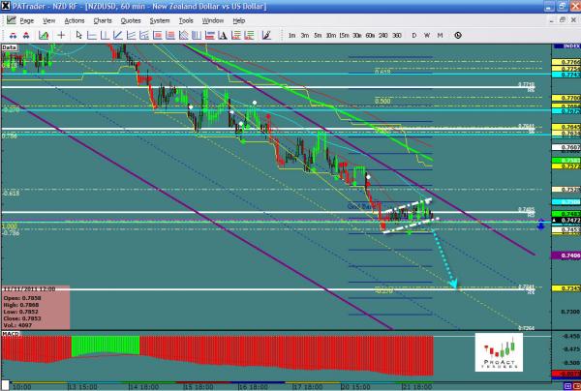The height and width of the screenshot is (391, 581).
Task: Switch chart to 60m timeframe
Action: pyautogui.click(x=371, y=35)
